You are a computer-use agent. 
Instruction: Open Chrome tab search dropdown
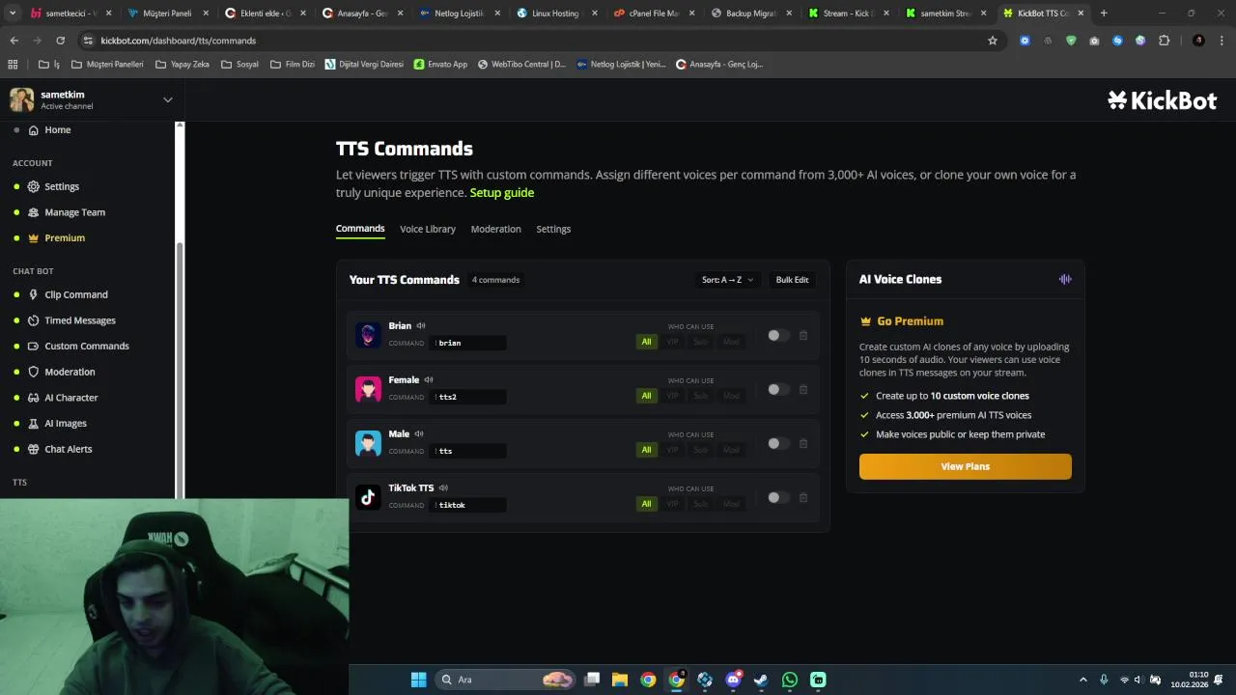point(14,14)
